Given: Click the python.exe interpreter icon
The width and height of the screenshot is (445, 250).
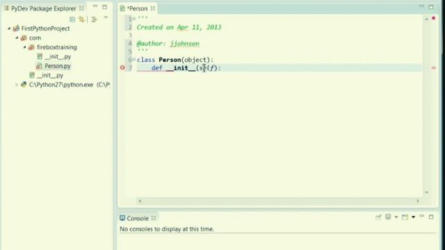Looking at the screenshot, I should click(x=24, y=85).
